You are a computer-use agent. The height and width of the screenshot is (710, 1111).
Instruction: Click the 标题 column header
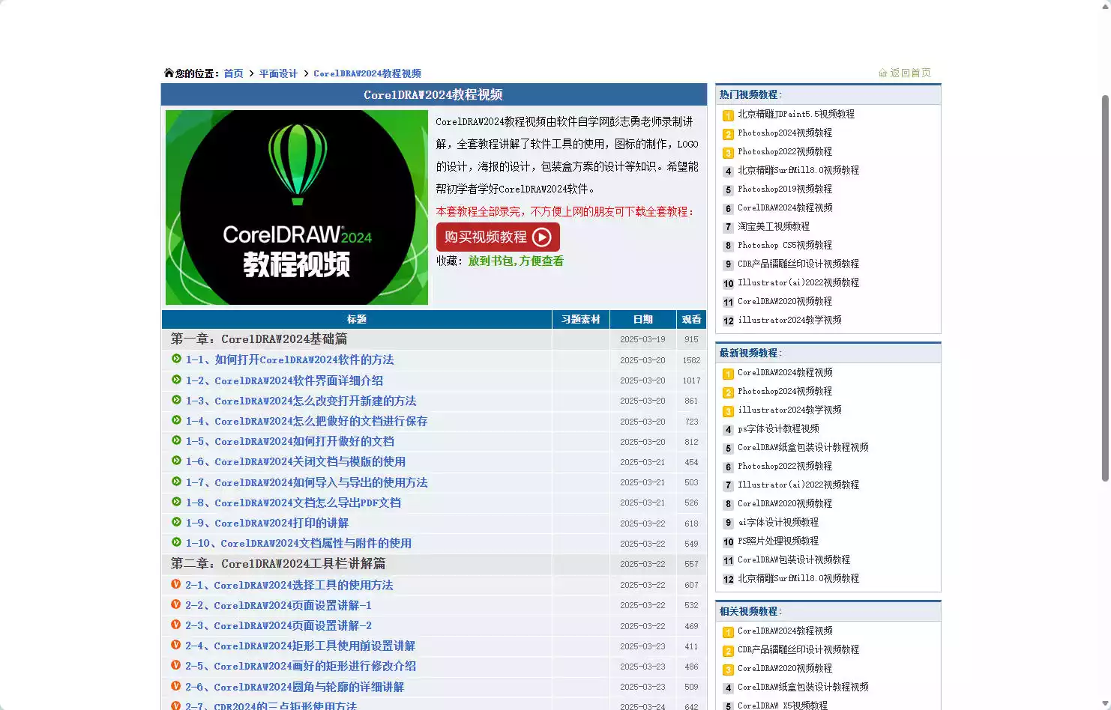pyautogui.click(x=357, y=319)
